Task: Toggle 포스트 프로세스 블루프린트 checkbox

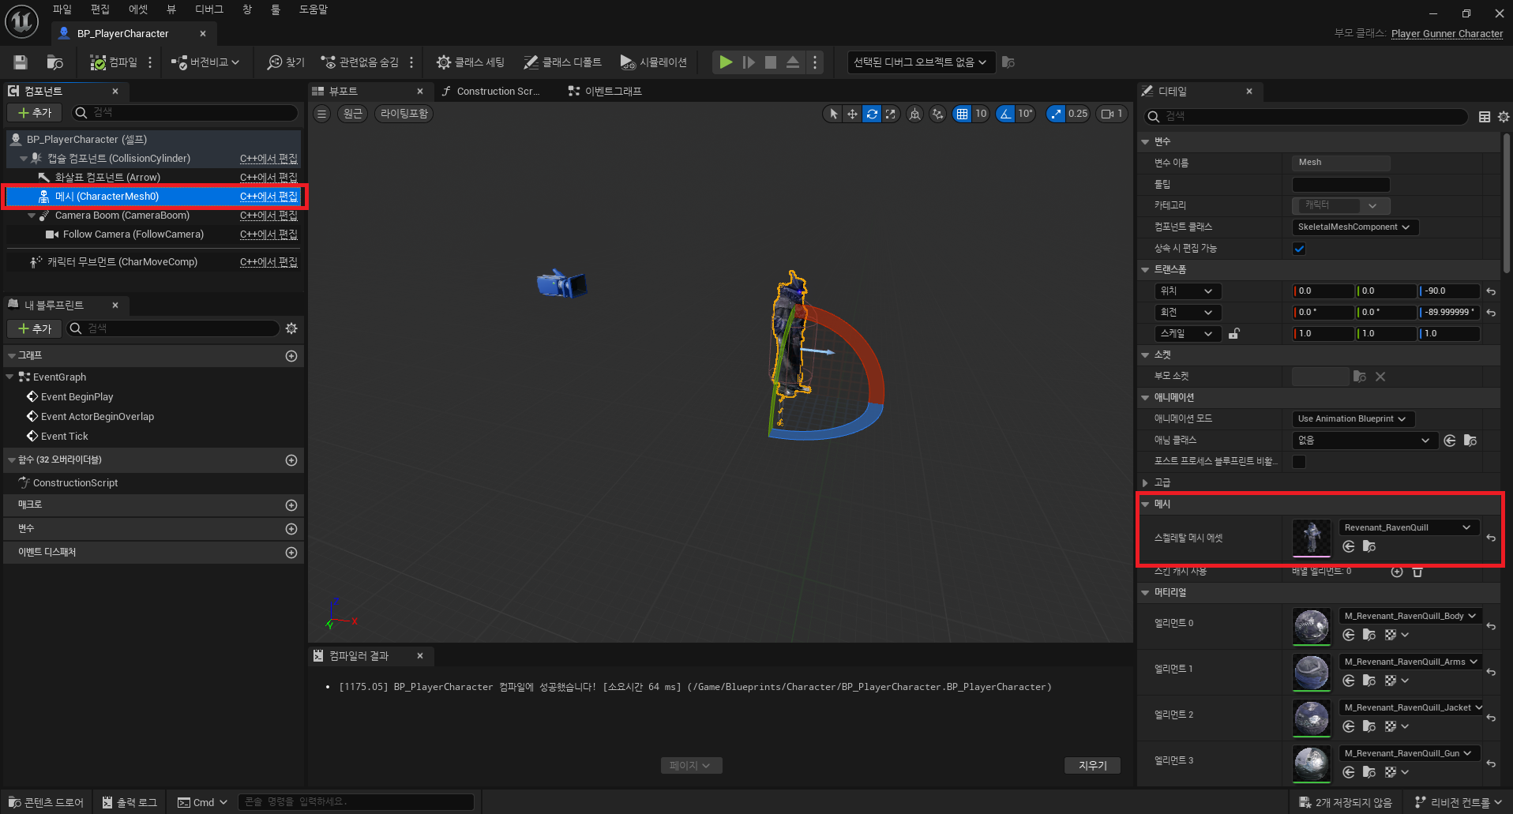Action: pyautogui.click(x=1299, y=462)
